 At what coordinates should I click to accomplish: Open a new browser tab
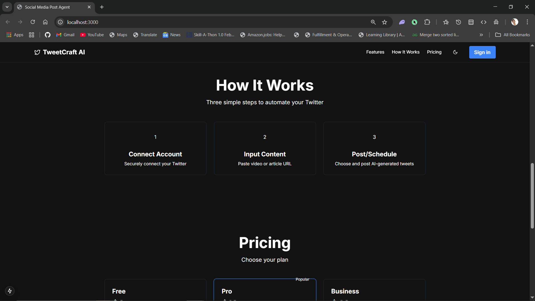102,7
